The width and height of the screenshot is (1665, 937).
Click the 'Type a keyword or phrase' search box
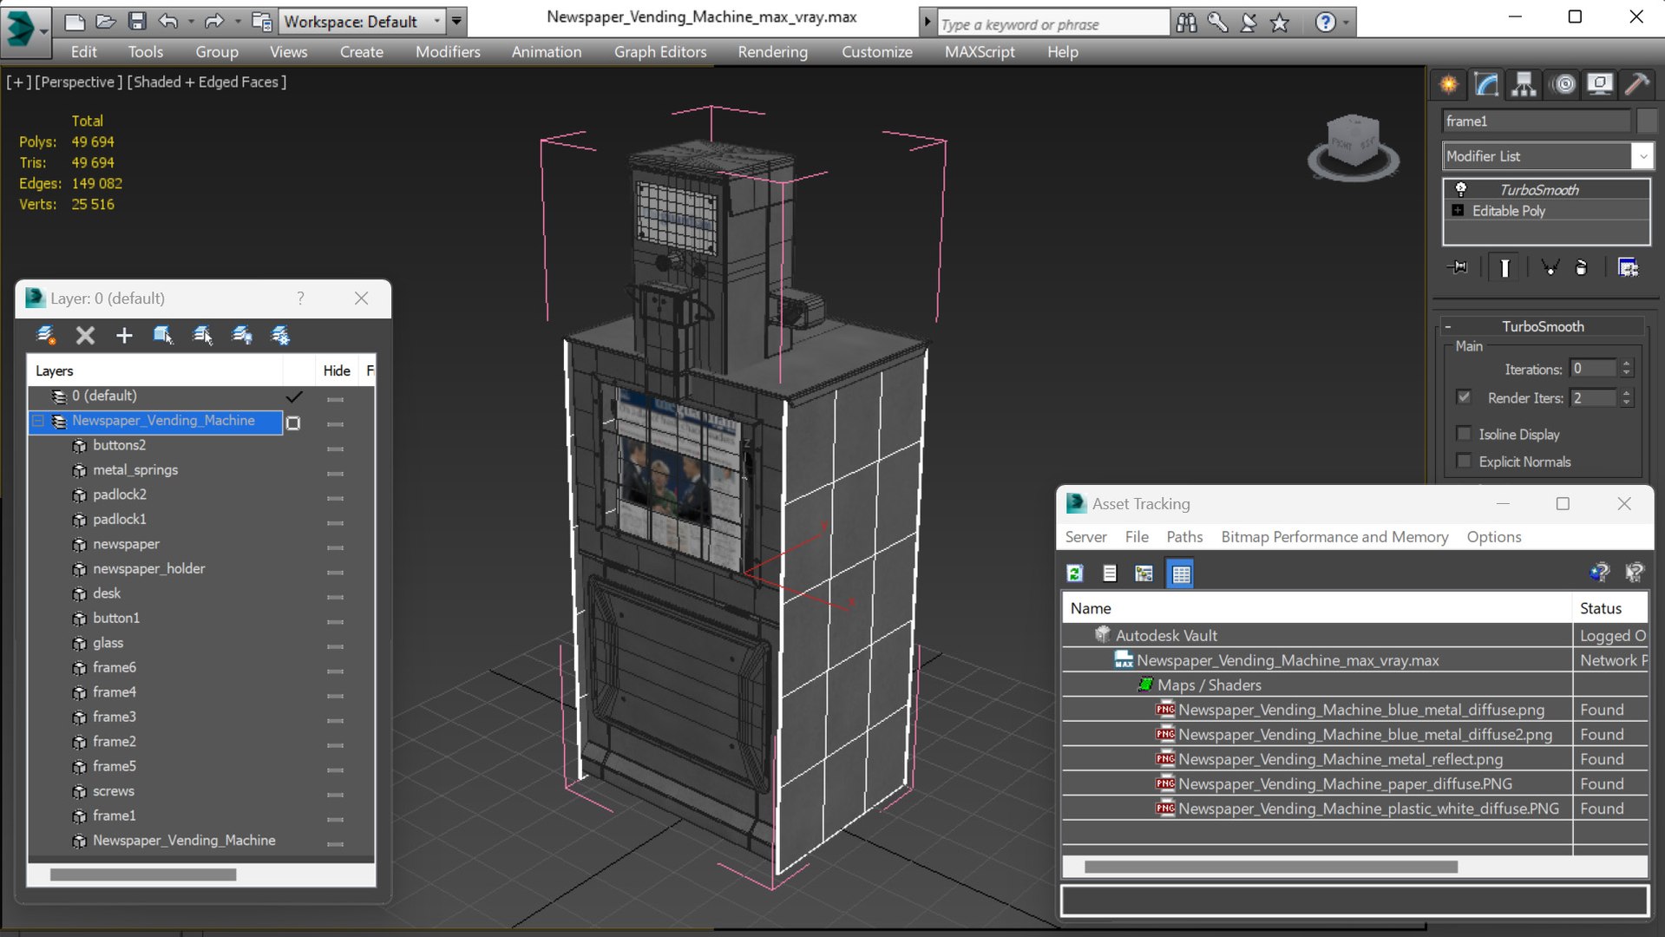tap(1052, 23)
